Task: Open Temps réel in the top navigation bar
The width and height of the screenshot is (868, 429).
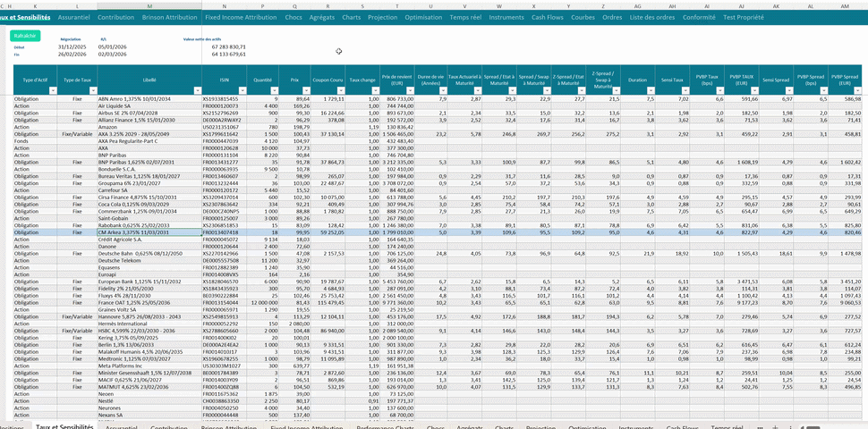Action: [465, 17]
